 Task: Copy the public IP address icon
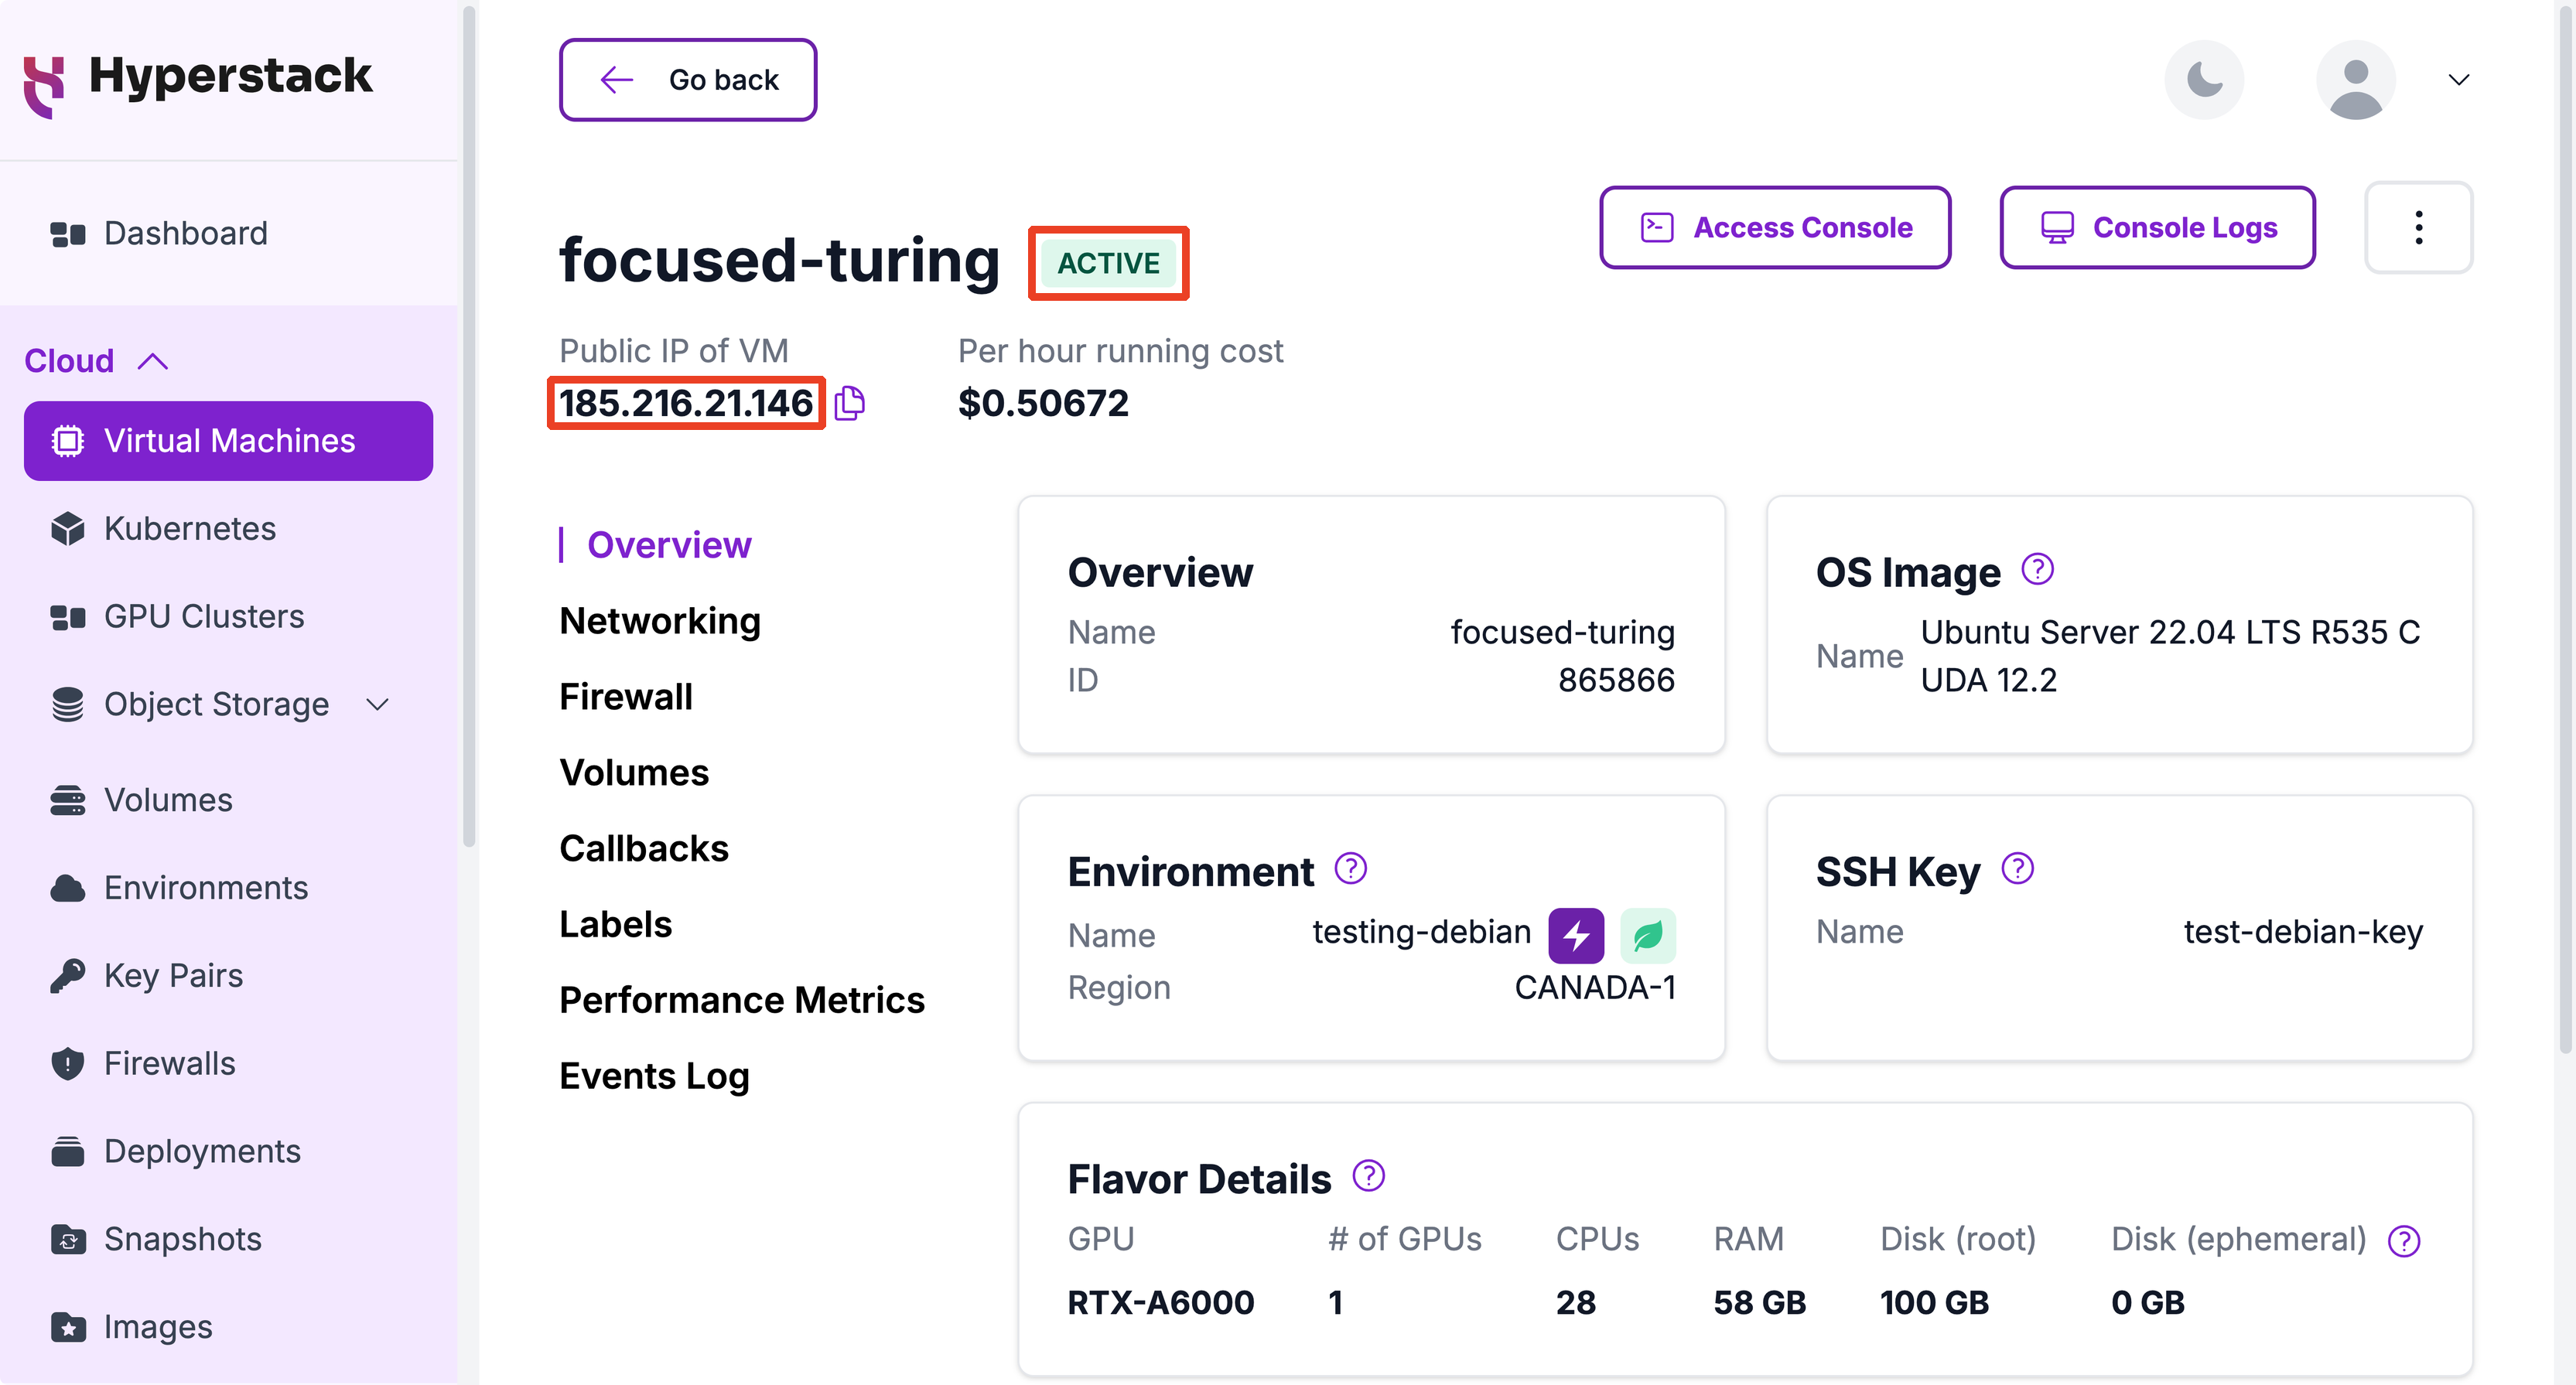point(850,403)
